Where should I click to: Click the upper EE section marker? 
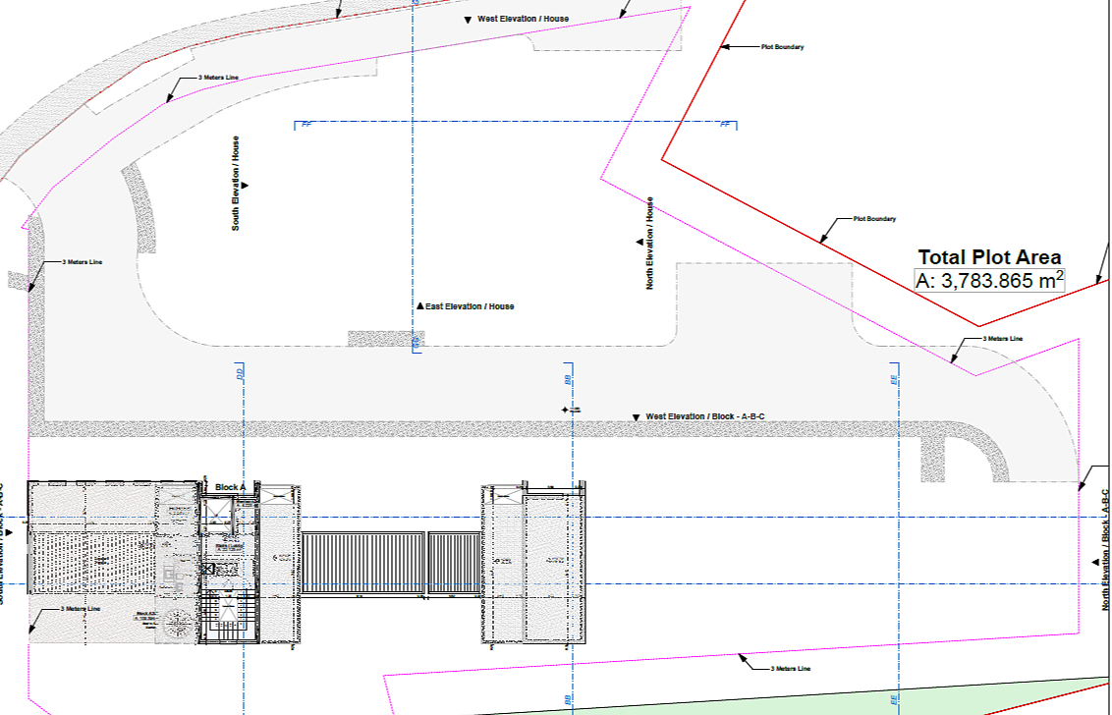click(894, 380)
